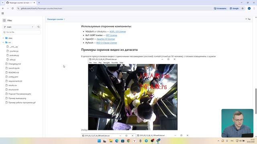Select the Passenger-counter tab
Screen dimensions: 257x144
click(x=20, y=3)
